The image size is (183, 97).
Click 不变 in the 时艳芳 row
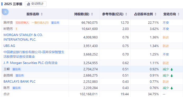click(x=166, y=29)
